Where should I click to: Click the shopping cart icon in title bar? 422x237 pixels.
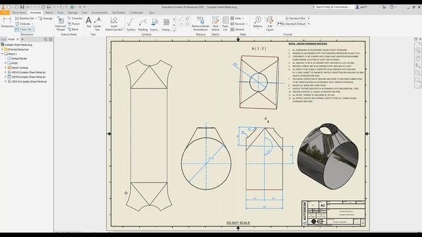point(384,7)
